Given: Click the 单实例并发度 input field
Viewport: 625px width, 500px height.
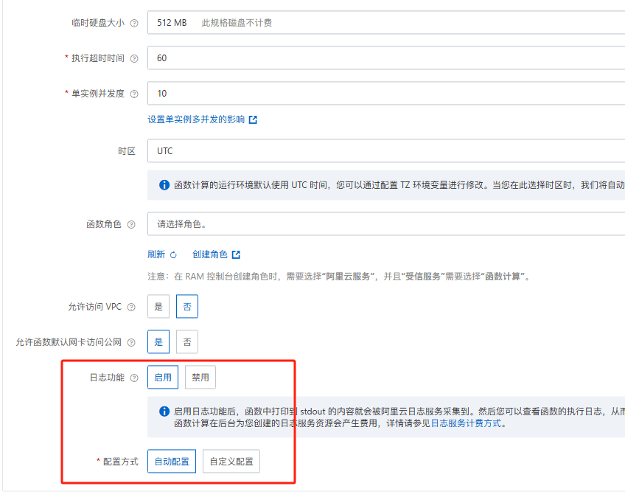Looking at the screenshot, I should click(x=386, y=94).
